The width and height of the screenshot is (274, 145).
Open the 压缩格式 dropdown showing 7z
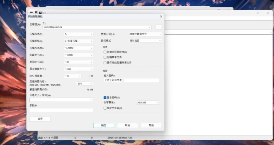78,34
